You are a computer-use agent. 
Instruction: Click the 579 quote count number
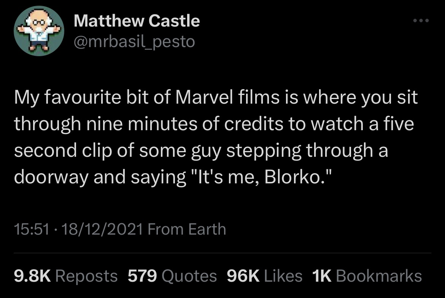[x=143, y=276]
